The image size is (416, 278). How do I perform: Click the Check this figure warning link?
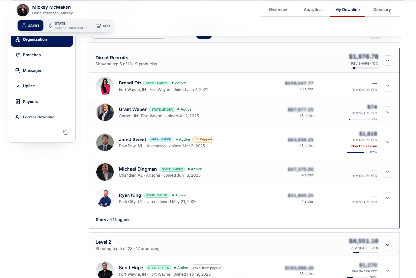pos(364,146)
